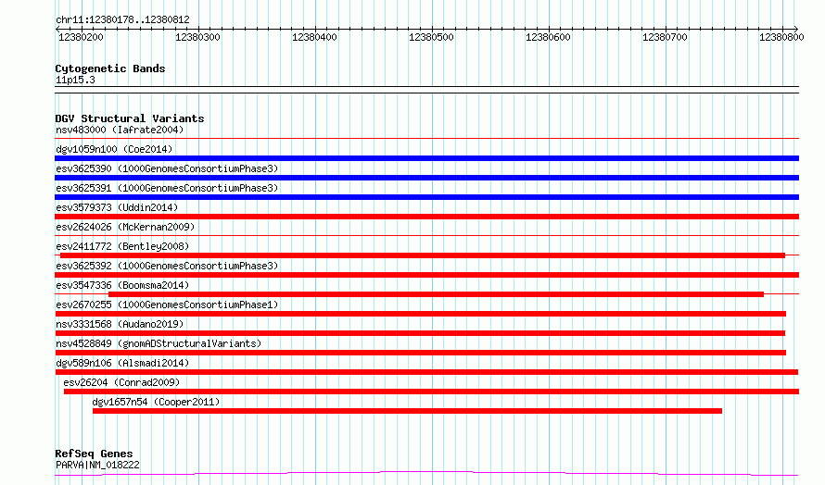
Task: Select the 11p15.3 band label
Action: 75,80
